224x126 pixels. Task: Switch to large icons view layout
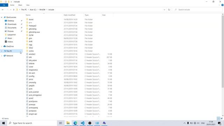tap(222, 118)
